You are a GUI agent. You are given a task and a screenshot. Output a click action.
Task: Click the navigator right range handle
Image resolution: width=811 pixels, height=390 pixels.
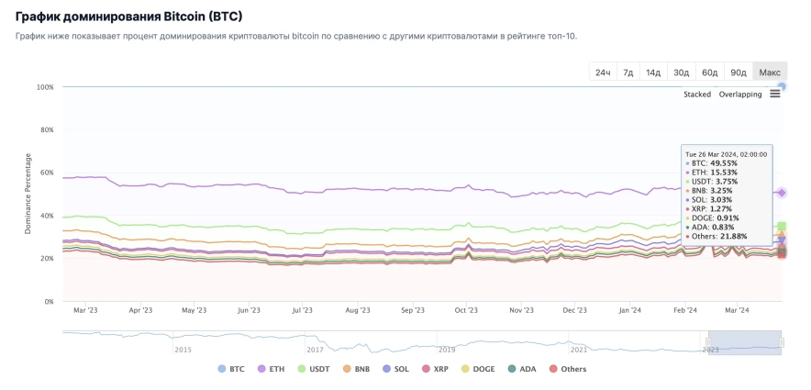coord(782,341)
